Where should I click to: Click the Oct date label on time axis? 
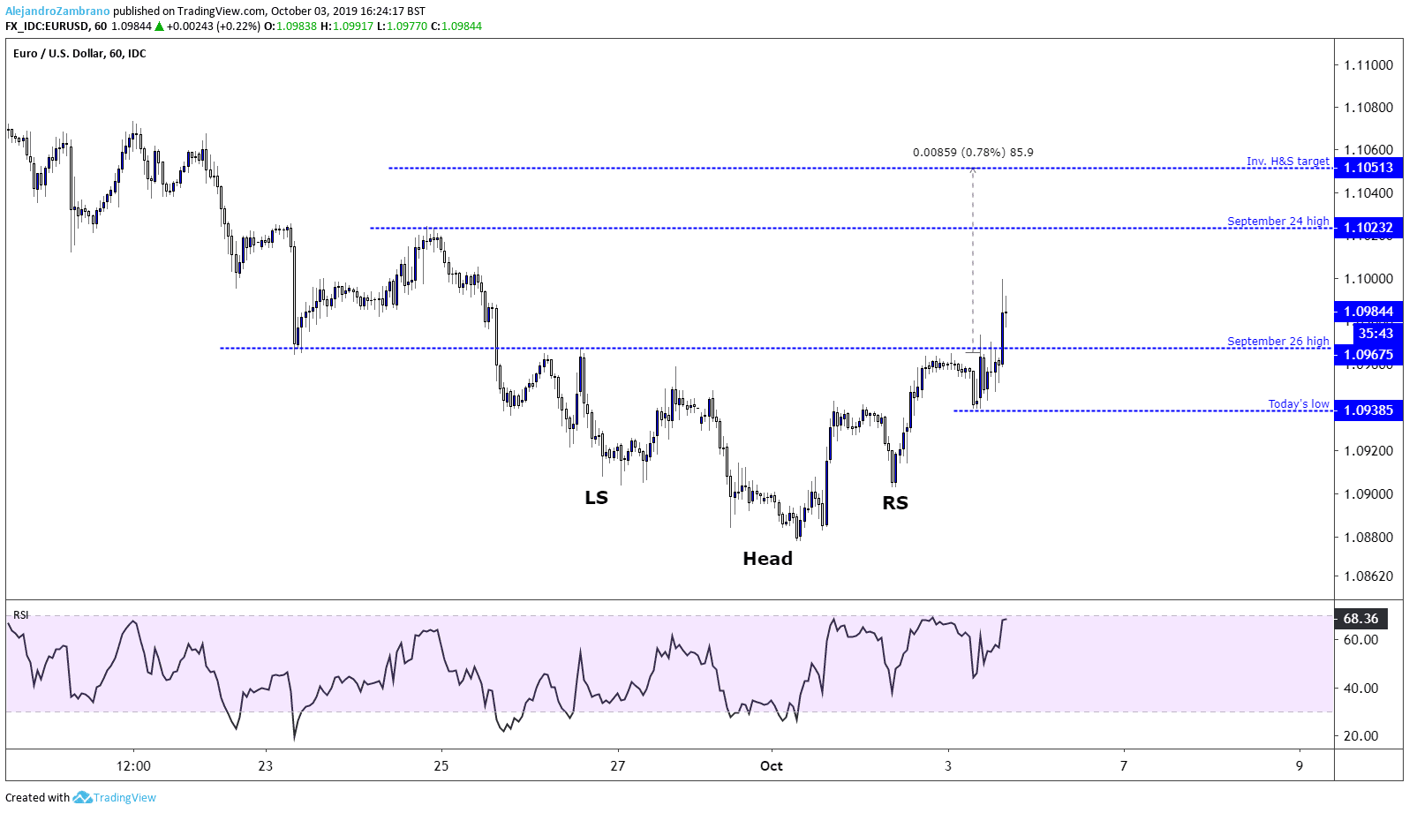[772, 766]
